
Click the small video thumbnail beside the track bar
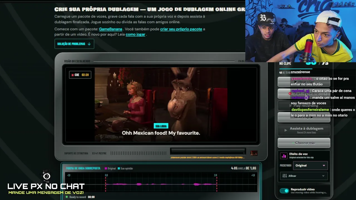click(x=254, y=153)
